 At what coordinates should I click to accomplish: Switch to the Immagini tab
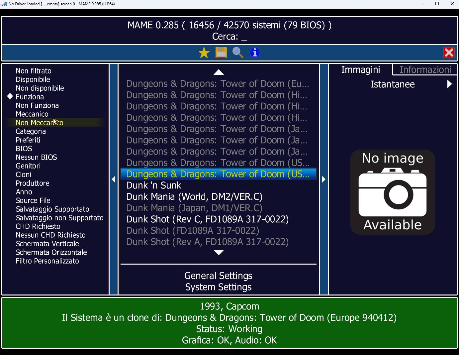pos(361,69)
